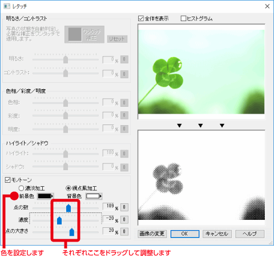Click the 点の数 percentage input field
The width and height of the screenshot is (274, 257).
[x=108, y=206]
